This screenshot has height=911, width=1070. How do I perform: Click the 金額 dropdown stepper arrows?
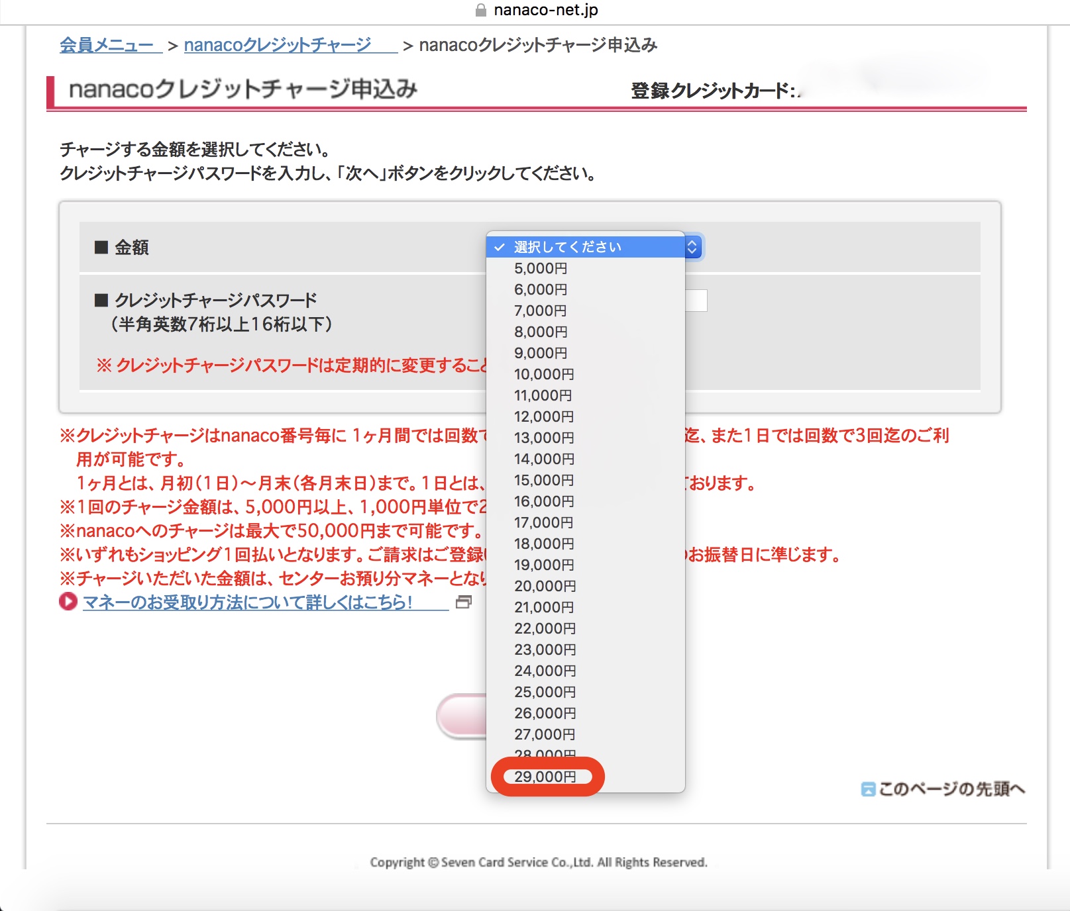[692, 247]
